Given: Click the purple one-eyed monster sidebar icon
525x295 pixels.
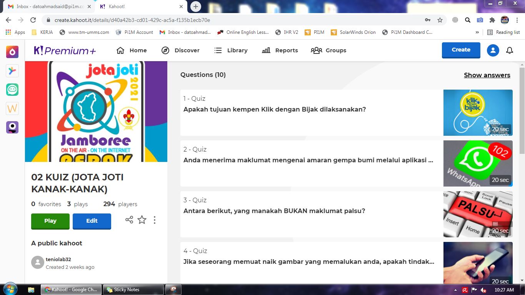Looking at the screenshot, I should 12,127.
